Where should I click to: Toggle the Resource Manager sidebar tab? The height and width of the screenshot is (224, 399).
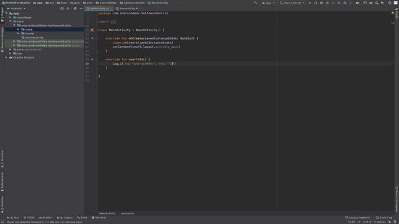[x=2, y=39]
